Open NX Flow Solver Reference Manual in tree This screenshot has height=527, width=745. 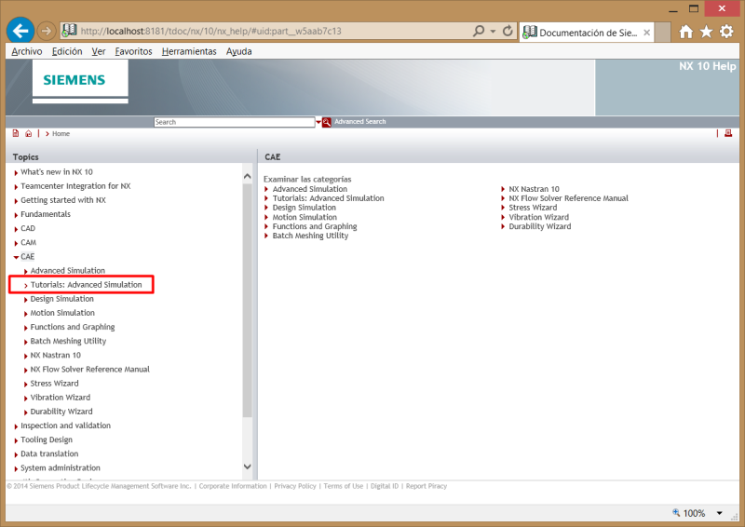pos(89,370)
